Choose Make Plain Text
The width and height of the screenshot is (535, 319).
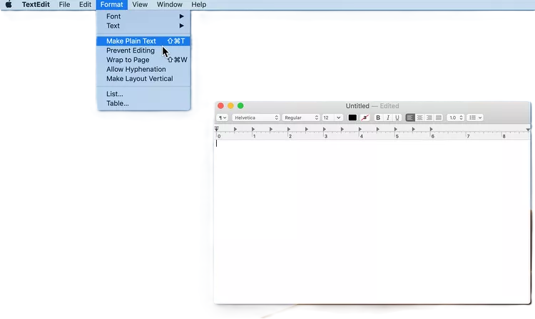(x=143, y=41)
